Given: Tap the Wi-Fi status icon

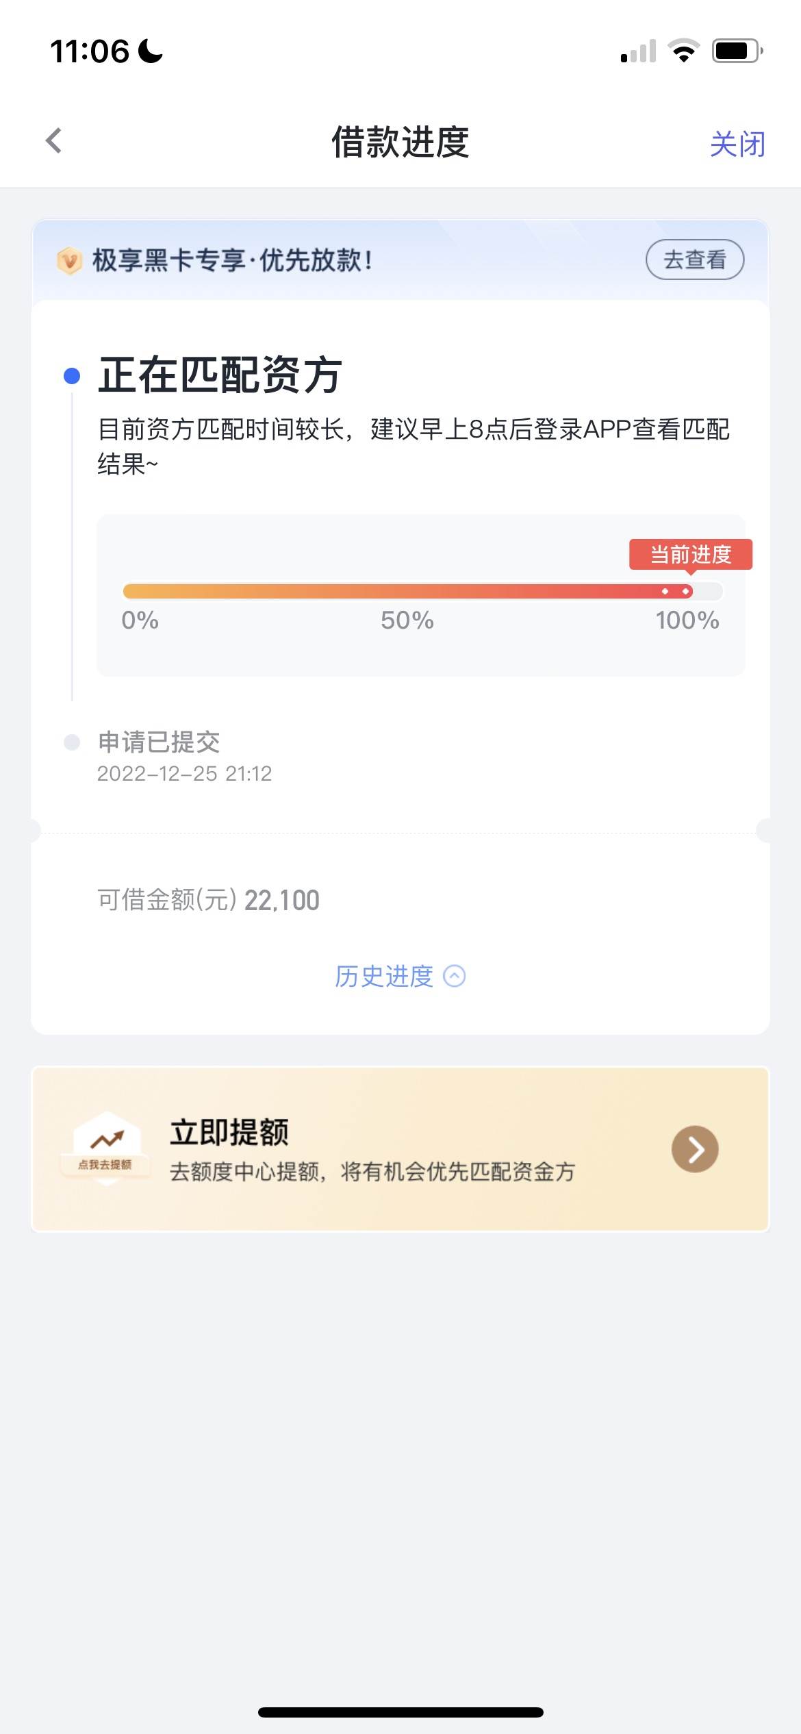Looking at the screenshot, I should pyautogui.click(x=683, y=51).
